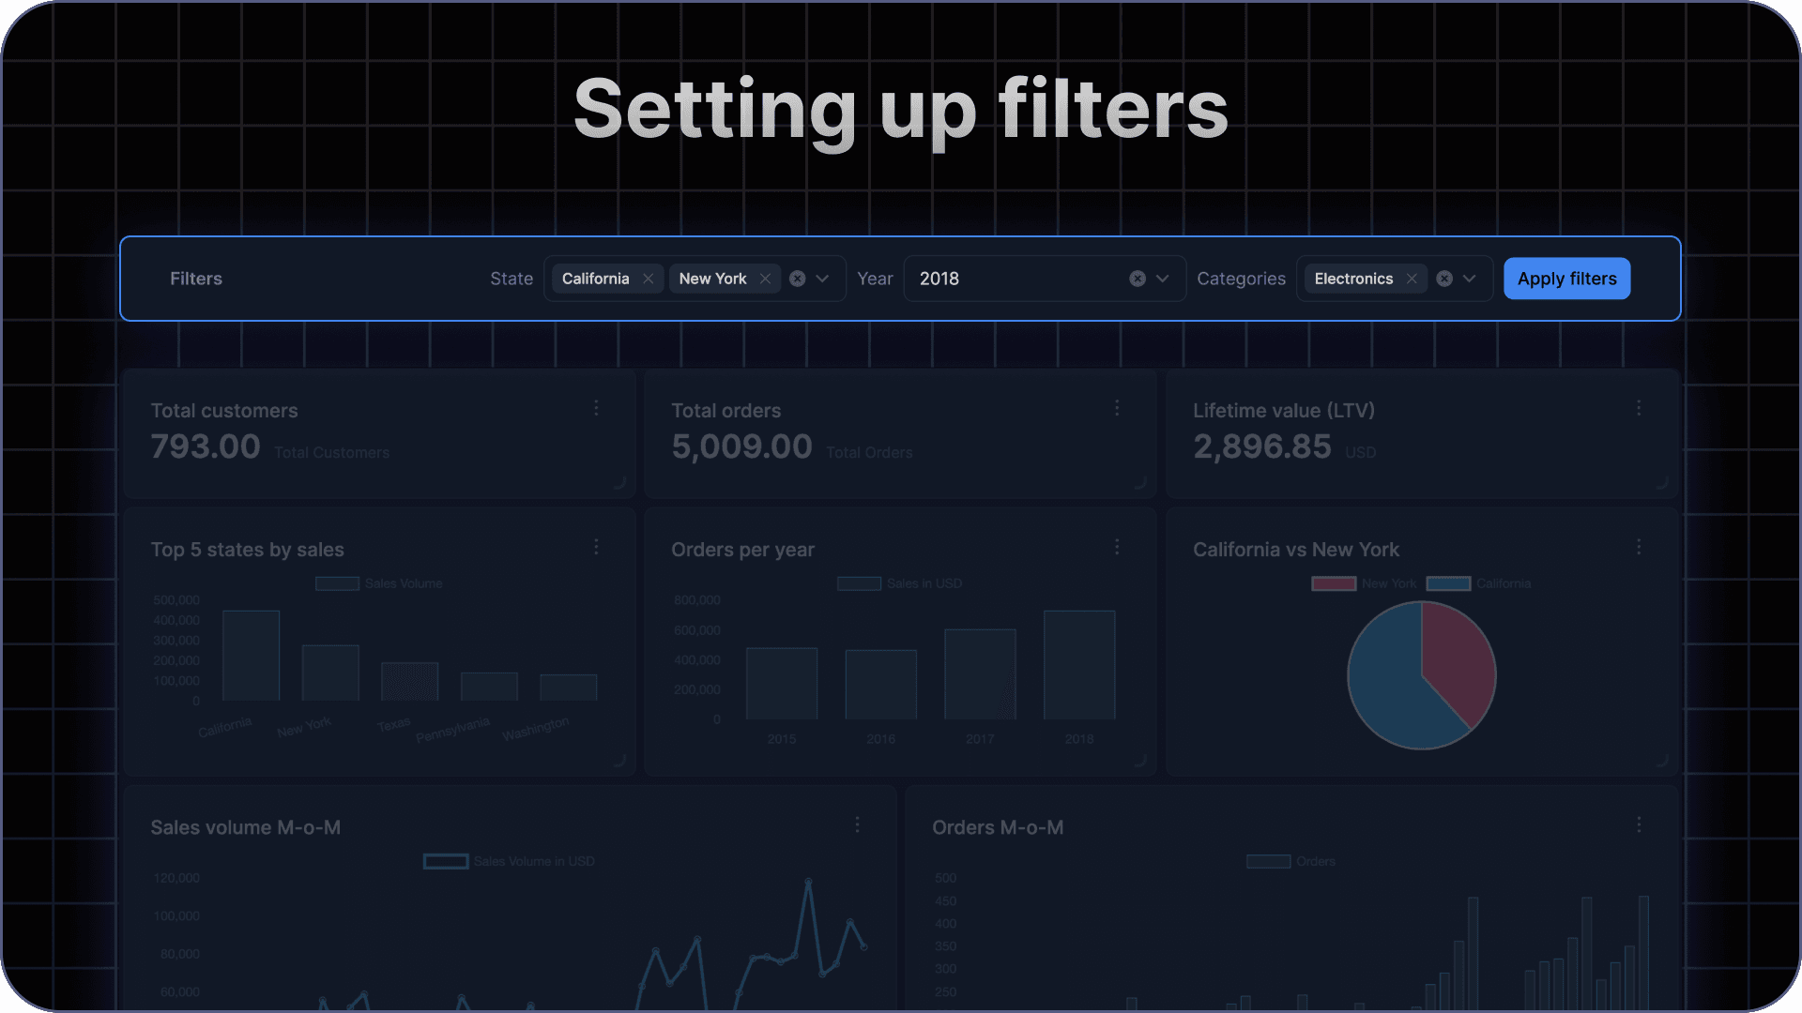Image resolution: width=1802 pixels, height=1013 pixels.
Task: Open Total customers card options menu
Action: tap(596, 408)
